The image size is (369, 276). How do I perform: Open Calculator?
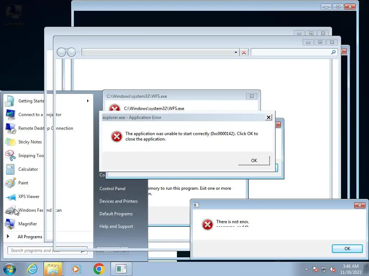pyautogui.click(x=28, y=169)
